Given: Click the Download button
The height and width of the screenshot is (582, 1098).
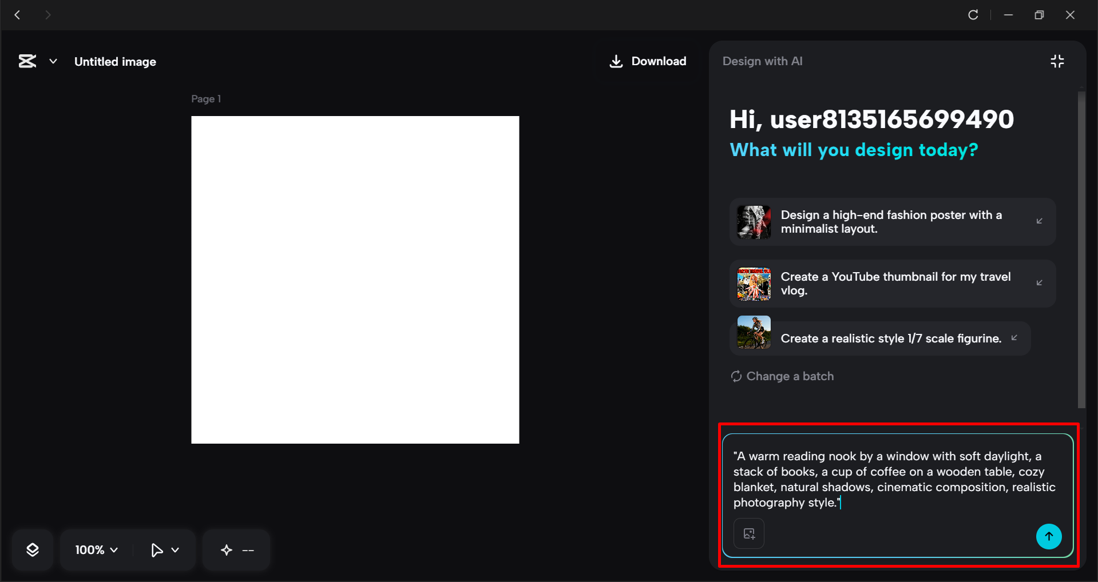Looking at the screenshot, I should point(647,61).
